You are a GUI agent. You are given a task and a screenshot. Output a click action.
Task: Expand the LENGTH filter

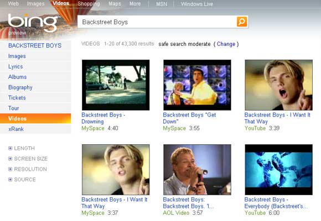(x=22, y=148)
